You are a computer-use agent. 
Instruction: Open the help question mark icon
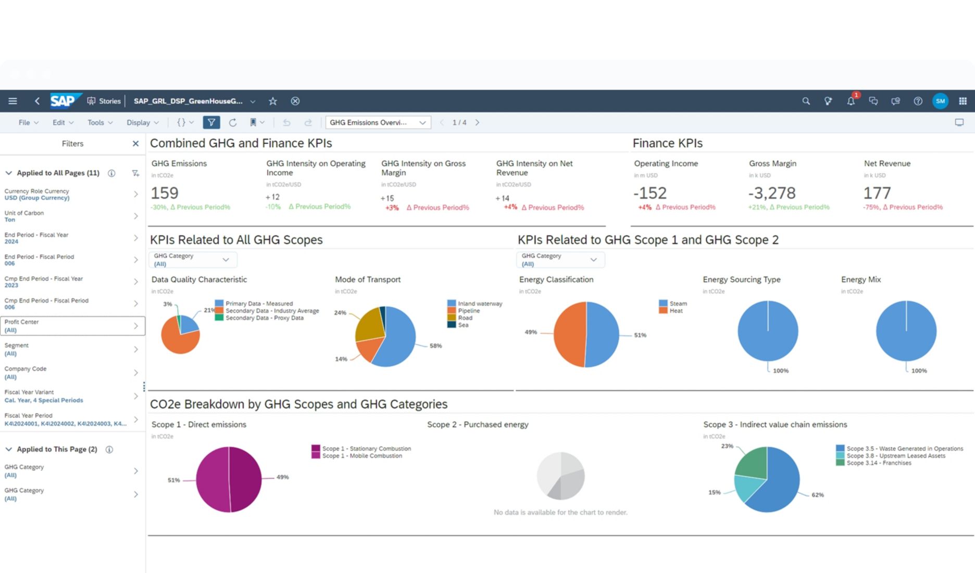pos(918,101)
